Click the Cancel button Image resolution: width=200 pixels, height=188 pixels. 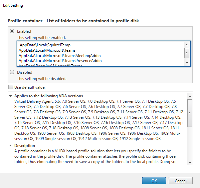[180, 181]
